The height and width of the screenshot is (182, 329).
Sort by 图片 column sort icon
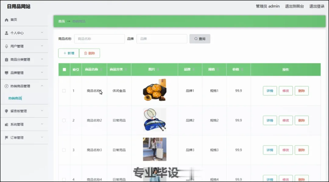coord(158,70)
